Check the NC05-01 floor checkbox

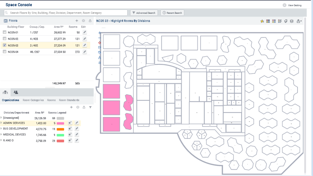tap(4, 32)
